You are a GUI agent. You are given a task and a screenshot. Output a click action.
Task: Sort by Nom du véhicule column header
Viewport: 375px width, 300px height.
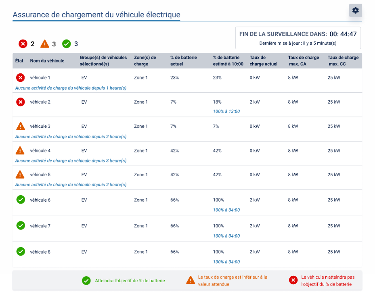point(47,61)
